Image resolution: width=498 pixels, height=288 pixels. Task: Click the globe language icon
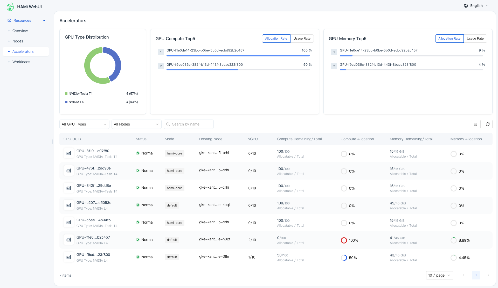click(x=466, y=6)
